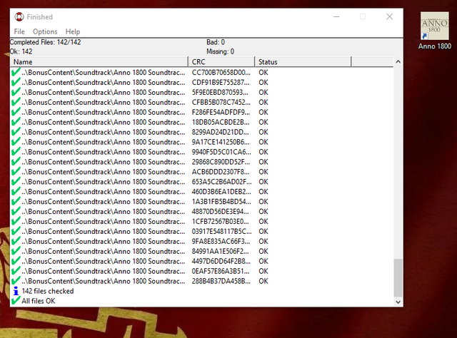
Task: Click the green checkmark of row 03917E548117B5C
Action: pyautogui.click(x=16, y=231)
